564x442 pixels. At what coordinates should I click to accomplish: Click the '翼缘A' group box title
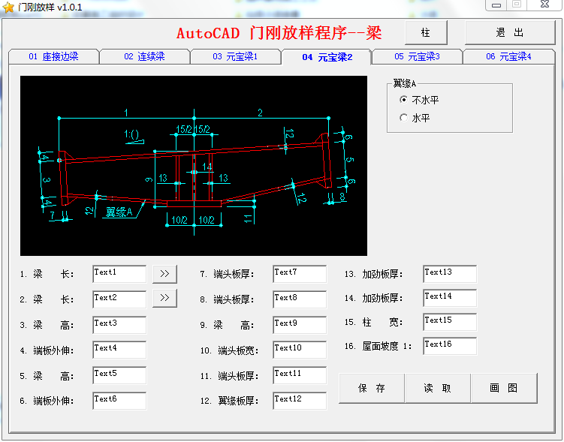[404, 84]
